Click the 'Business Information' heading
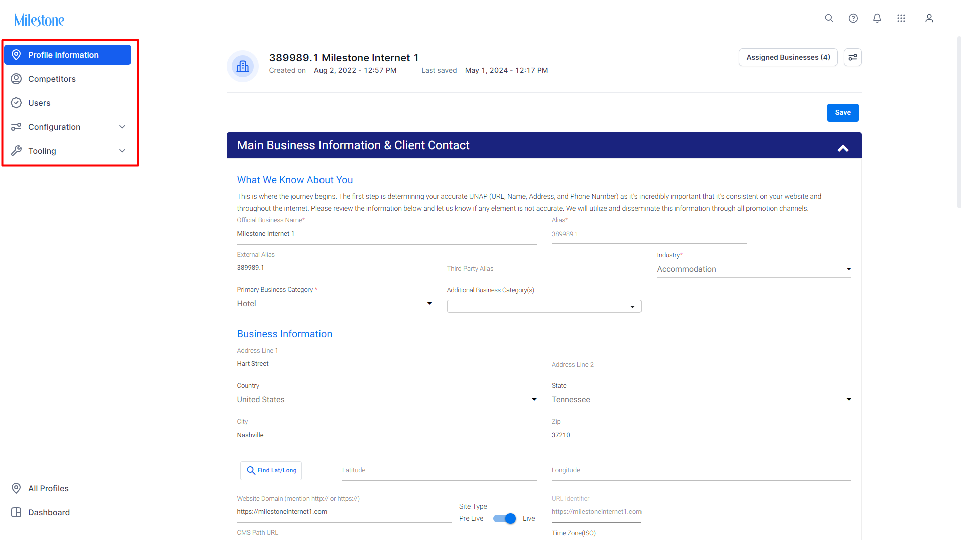The image size is (961, 540). [x=284, y=334]
